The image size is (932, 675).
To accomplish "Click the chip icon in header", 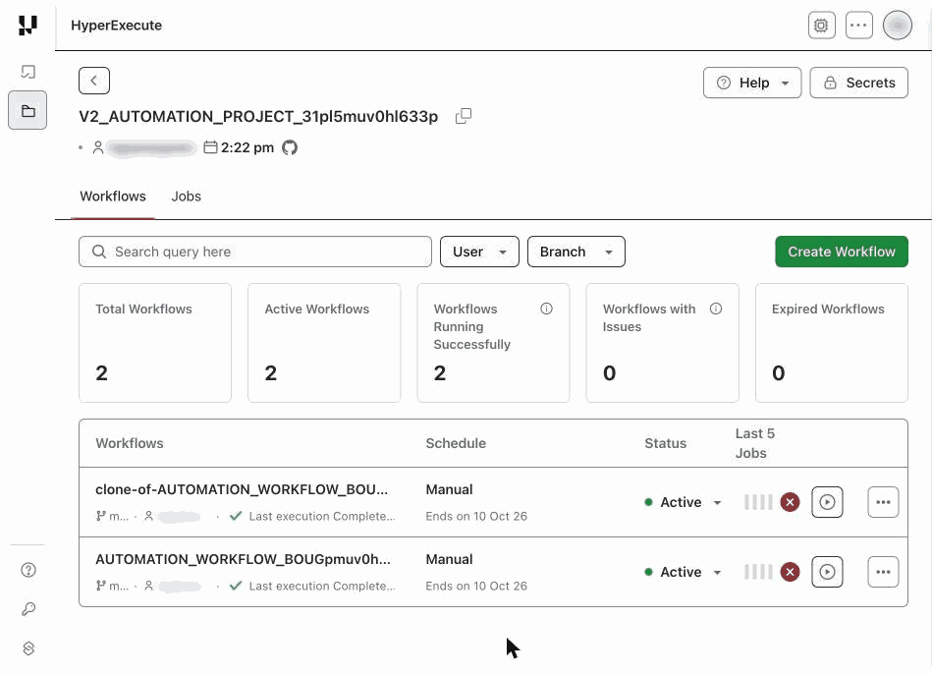I will pos(821,26).
